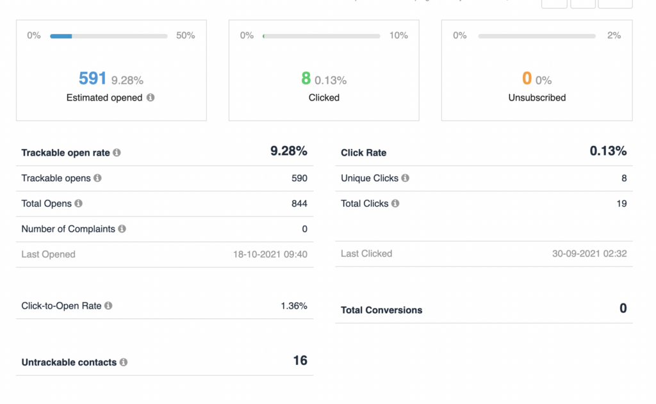Viewport: 656px width, 404px height.
Task: Click the Total Conversions row label
Action: [381, 310]
